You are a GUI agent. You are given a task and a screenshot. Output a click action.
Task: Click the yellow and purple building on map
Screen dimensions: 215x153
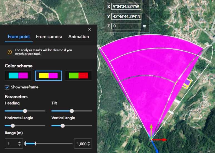click(187, 83)
